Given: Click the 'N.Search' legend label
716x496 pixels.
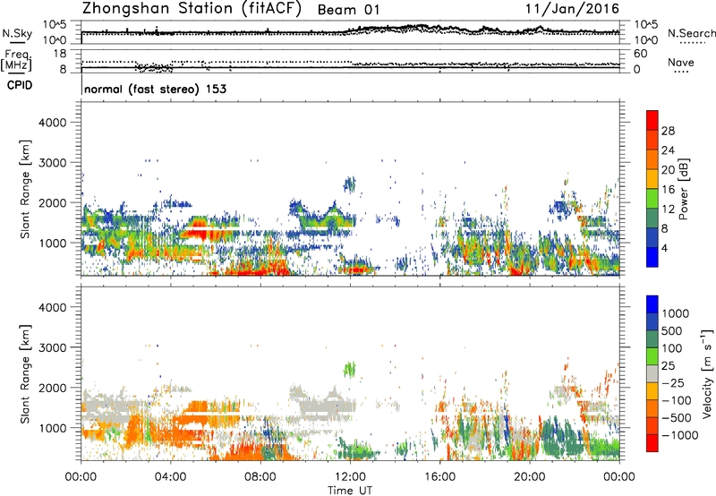Looking at the screenshot, I should tap(691, 33).
